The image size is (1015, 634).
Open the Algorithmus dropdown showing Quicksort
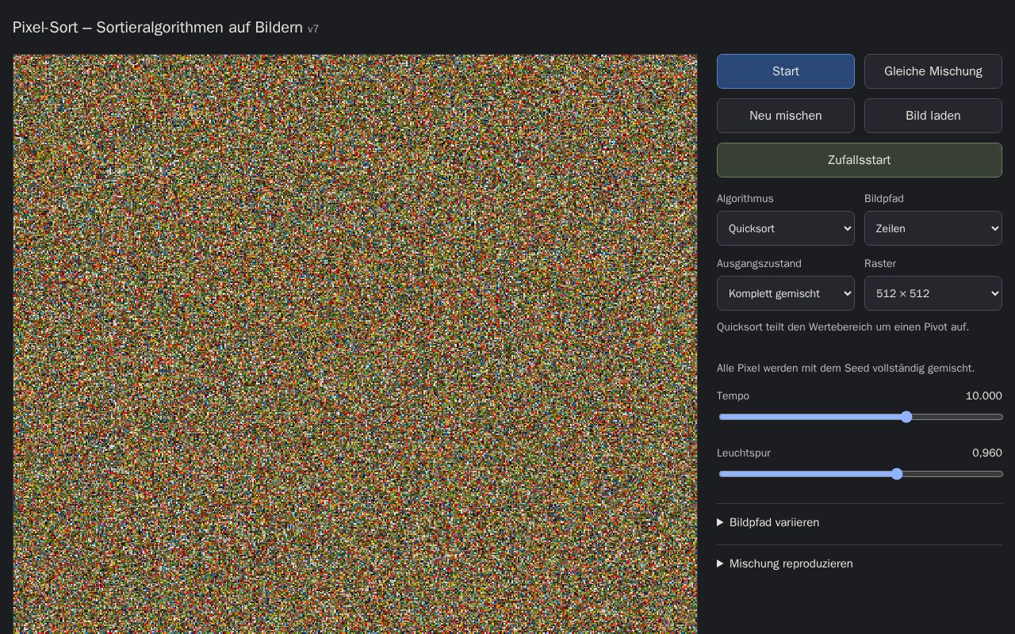(x=786, y=228)
